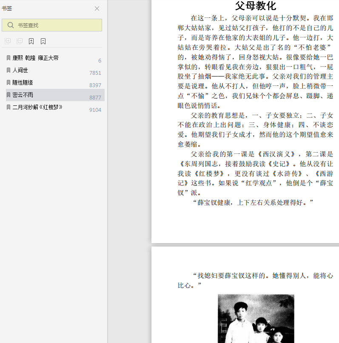The height and width of the screenshot is (343, 339).
Task: Click paragraph starting 父亲给我的第一课
Action: [255, 173]
